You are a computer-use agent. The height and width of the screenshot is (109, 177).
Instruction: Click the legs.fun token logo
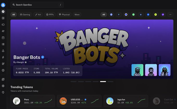click(x=110, y=101)
